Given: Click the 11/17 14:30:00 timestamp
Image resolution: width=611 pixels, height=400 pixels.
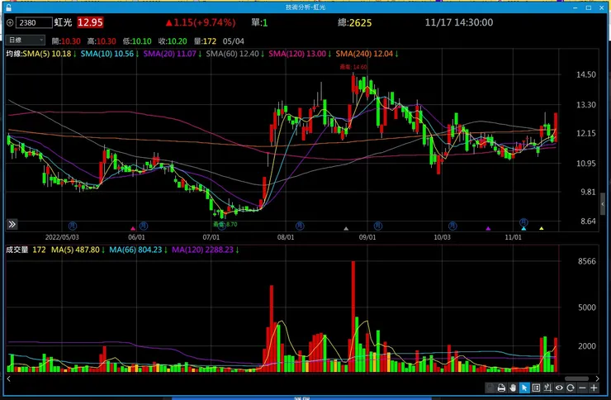Looking at the screenshot, I should coord(458,22).
